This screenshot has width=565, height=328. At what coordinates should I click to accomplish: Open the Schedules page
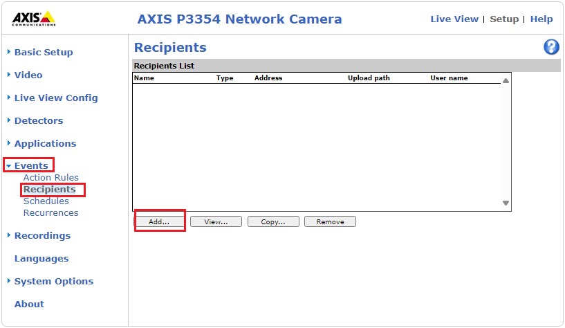click(x=46, y=201)
